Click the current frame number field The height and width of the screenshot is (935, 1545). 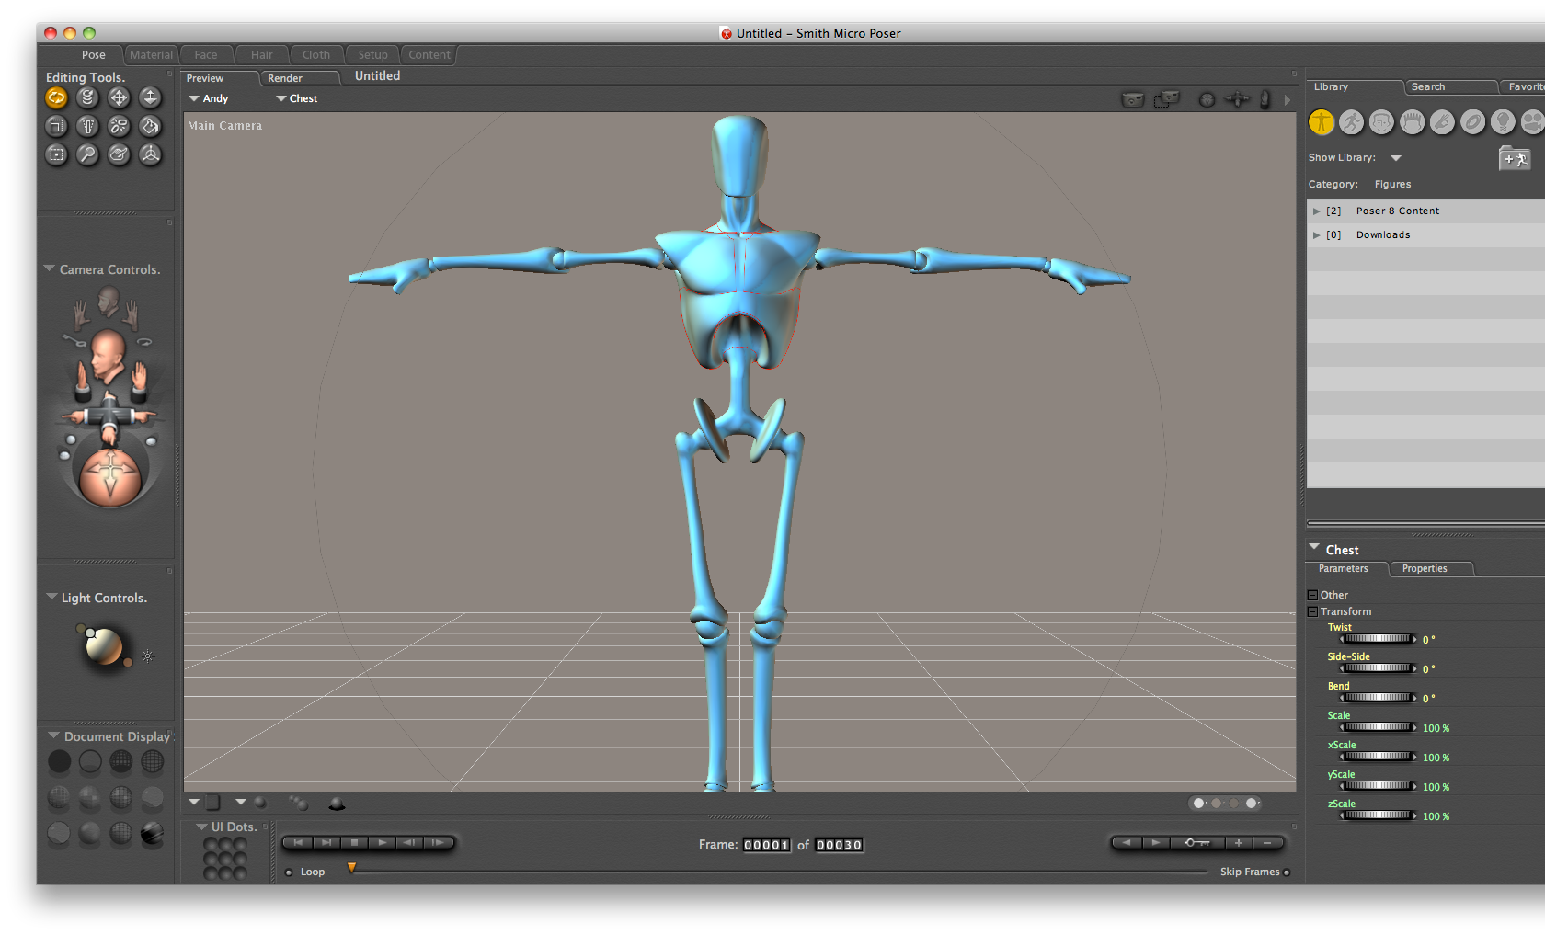click(766, 845)
